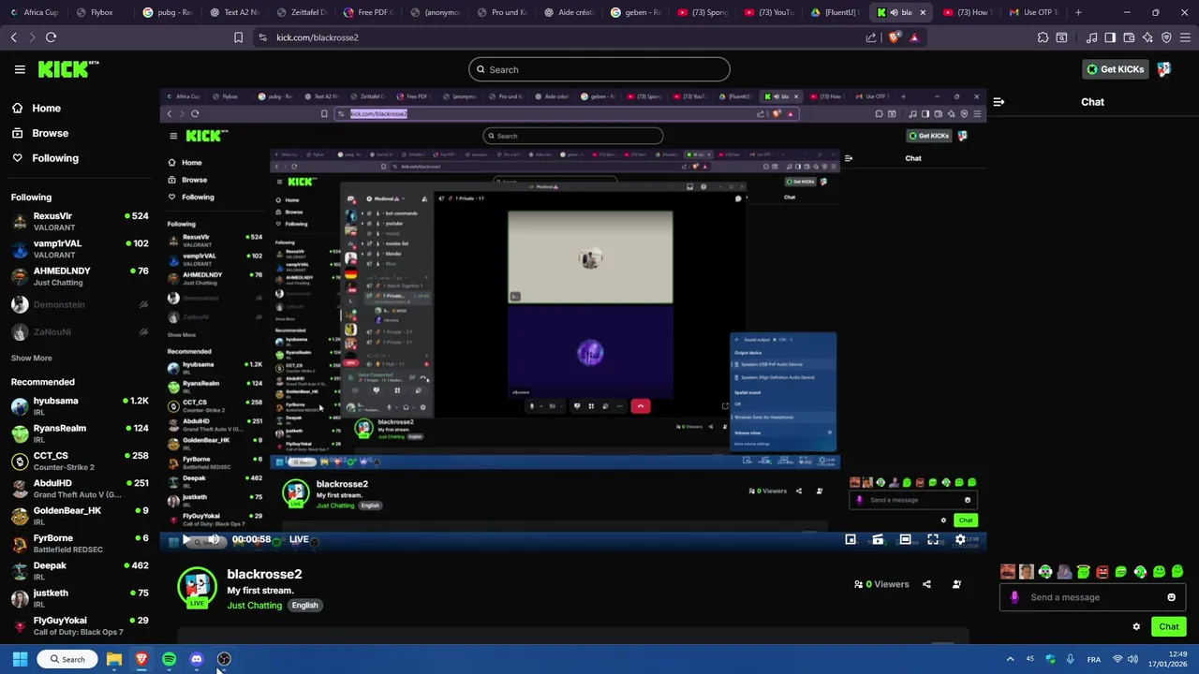This screenshot has height=674, width=1199.
Task: Open RyansRealm recommended channel
Action: [80, 433]
